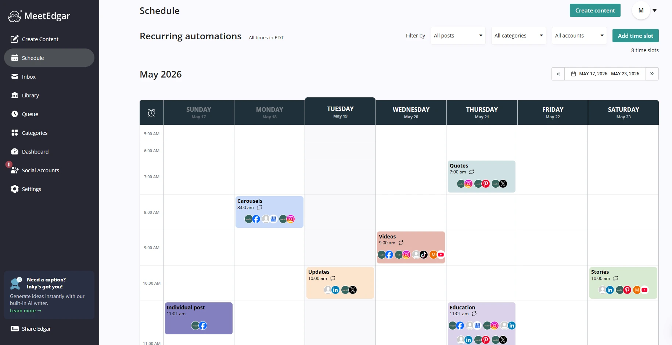Click the Pinterest account icon in Quotes slot
The width and height of the screenshot is (672, 345).
pyautogui.click(x=486, y=184)
